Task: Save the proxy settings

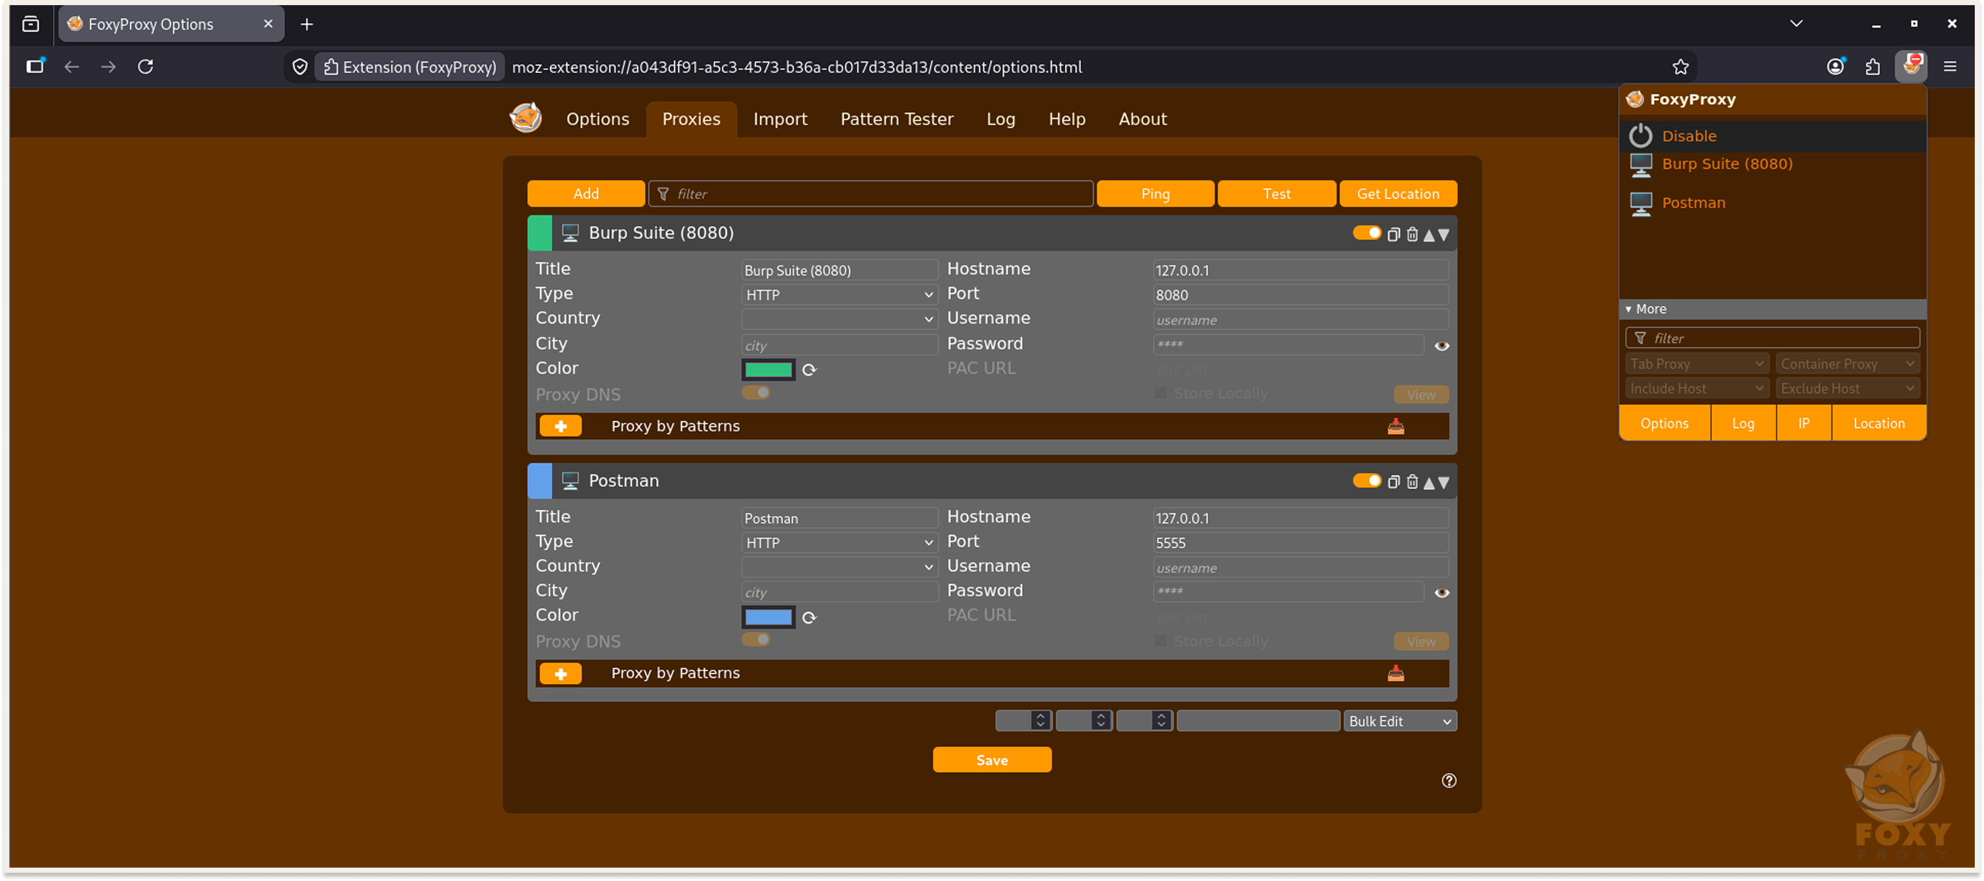Action: (x=991, y=760)
